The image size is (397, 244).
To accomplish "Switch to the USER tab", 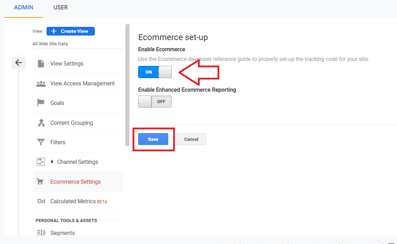I will [61, 8].
